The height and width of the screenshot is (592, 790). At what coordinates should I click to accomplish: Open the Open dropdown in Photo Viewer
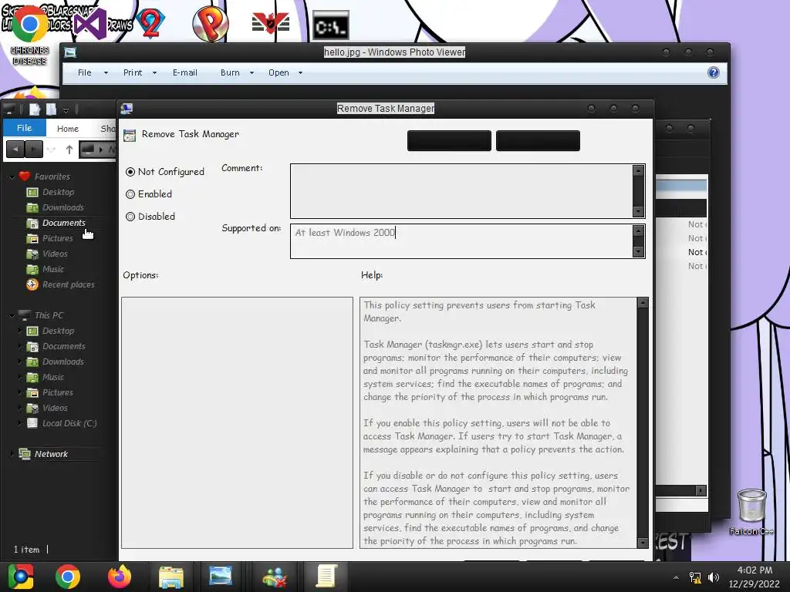pos(300,73)
